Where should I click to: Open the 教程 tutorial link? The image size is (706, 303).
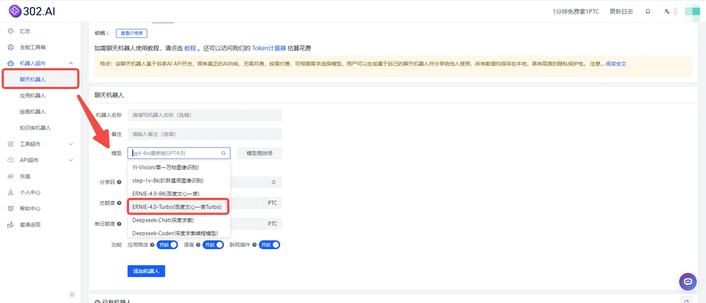190,48
